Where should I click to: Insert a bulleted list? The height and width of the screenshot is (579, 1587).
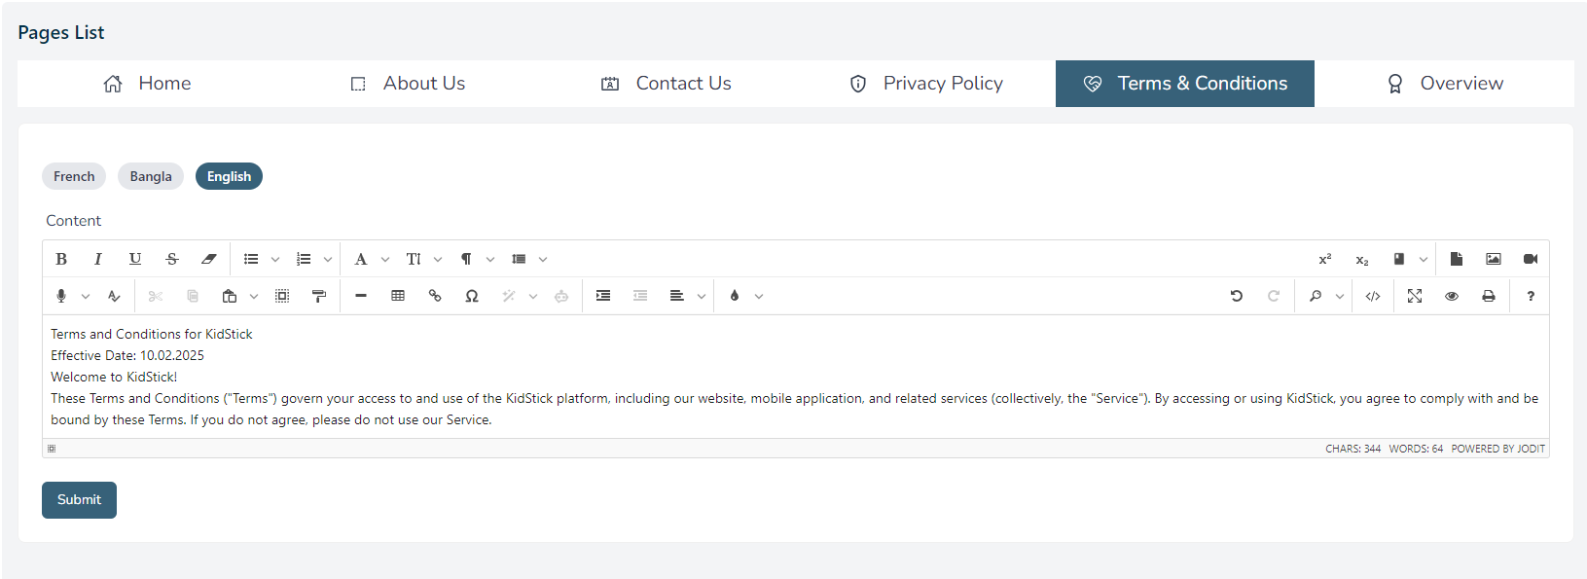pyautogui.click(x=251, y=259)
